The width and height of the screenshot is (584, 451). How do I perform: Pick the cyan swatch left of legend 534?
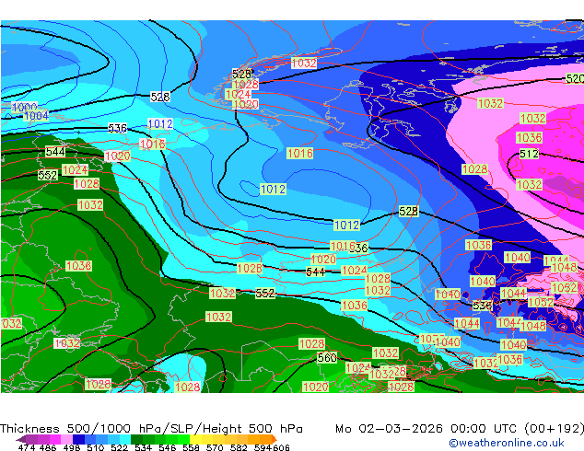(x=125, y=439)
